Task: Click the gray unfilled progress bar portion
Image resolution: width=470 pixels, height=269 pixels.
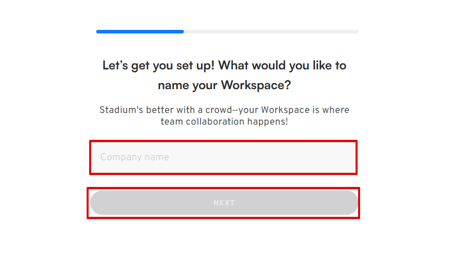Action: coord(271,31)
